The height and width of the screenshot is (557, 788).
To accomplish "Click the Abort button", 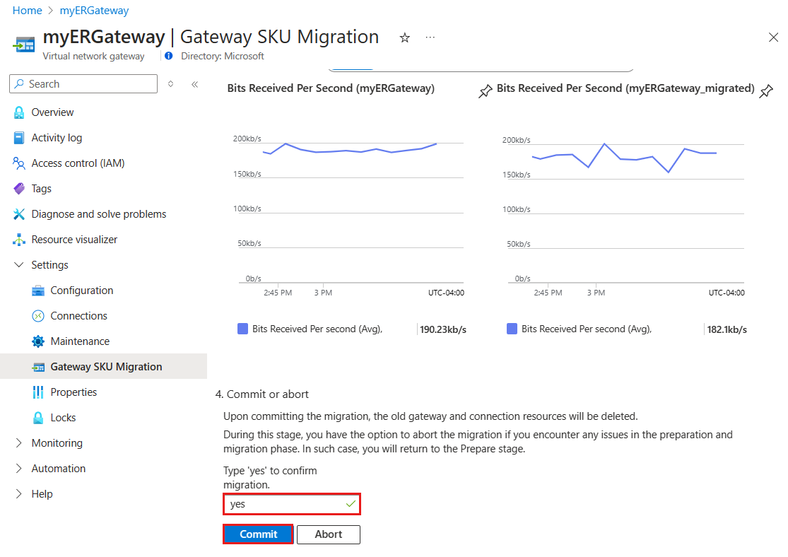I will 328,534.
